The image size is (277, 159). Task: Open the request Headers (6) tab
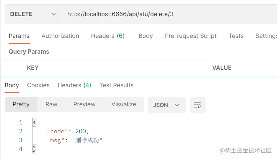[108, 36]
